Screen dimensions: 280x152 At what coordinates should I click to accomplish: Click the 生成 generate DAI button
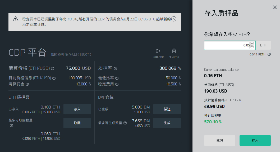tap(167, 123)
